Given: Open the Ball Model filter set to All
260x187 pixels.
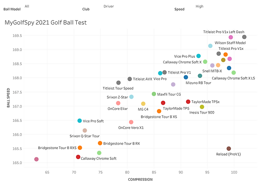Looking at the screenshot, I should (x=27, y=6).
